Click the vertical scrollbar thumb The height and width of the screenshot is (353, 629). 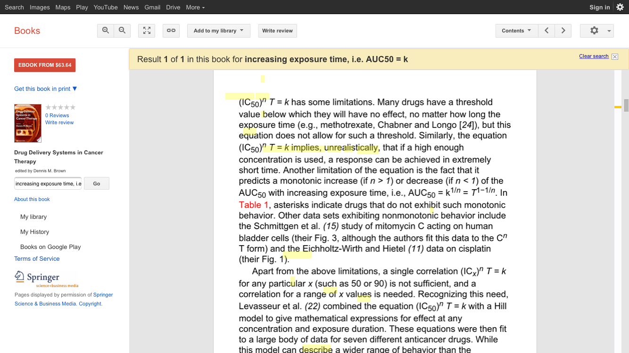click(626, 105)
